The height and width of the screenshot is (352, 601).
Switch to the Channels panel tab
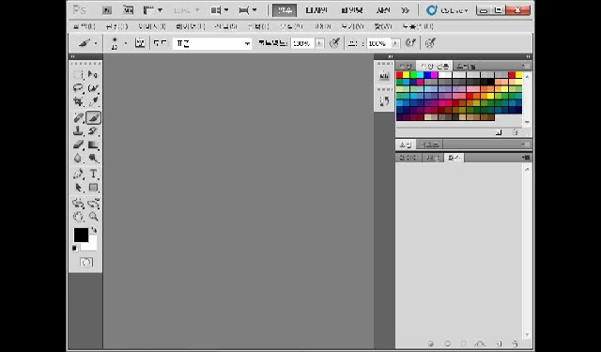click(x=433, y=158)
